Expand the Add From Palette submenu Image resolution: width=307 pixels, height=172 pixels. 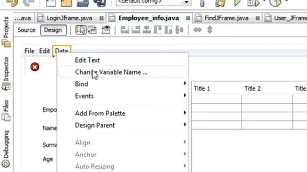pos(123,113)
